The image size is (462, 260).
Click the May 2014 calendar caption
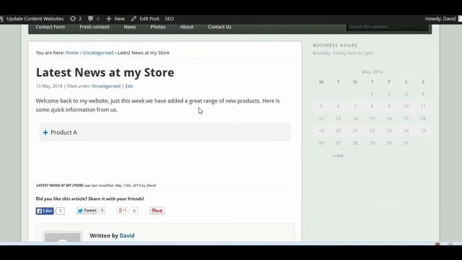(372, 72)
